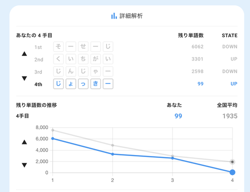Click the が tile in 2nd row
The width and height of the screenshot is (250, 192).
click(x=95, y=59)
